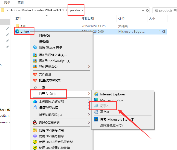Expand the 授予访问权限(G) submenu arrow
This screenshot has height=150, width=177.
coord(89,115)
